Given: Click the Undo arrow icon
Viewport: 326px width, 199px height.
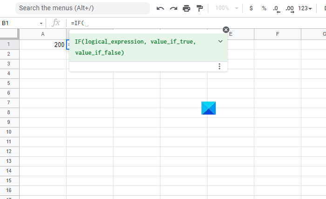Looking at the screenshot, I should (x=160, y=8).
